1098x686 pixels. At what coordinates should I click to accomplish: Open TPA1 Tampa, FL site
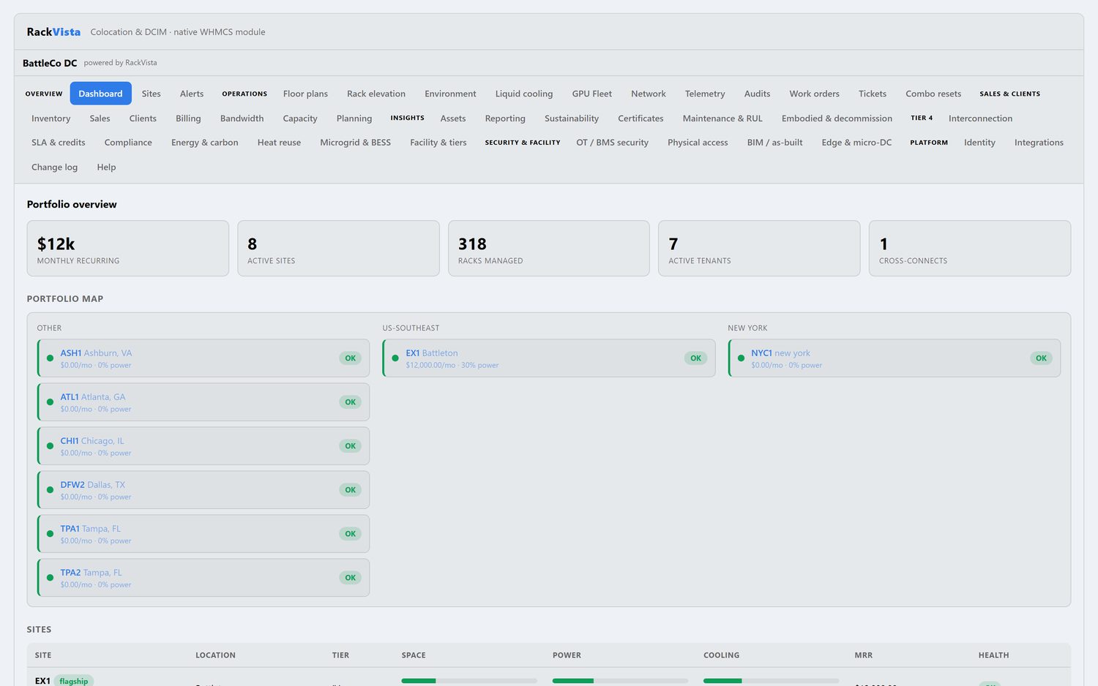click(x=203, y=534)
